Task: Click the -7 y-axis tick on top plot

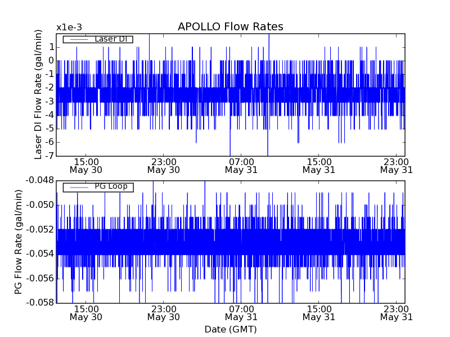Action: click(x=48, y=156)
